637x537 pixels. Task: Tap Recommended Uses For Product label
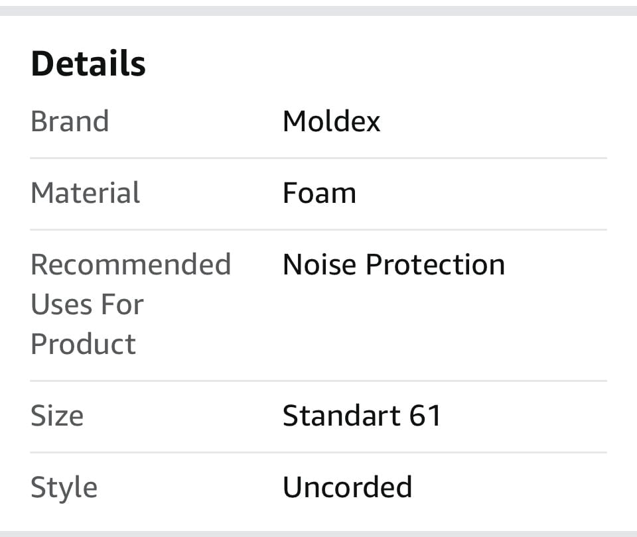131,304
